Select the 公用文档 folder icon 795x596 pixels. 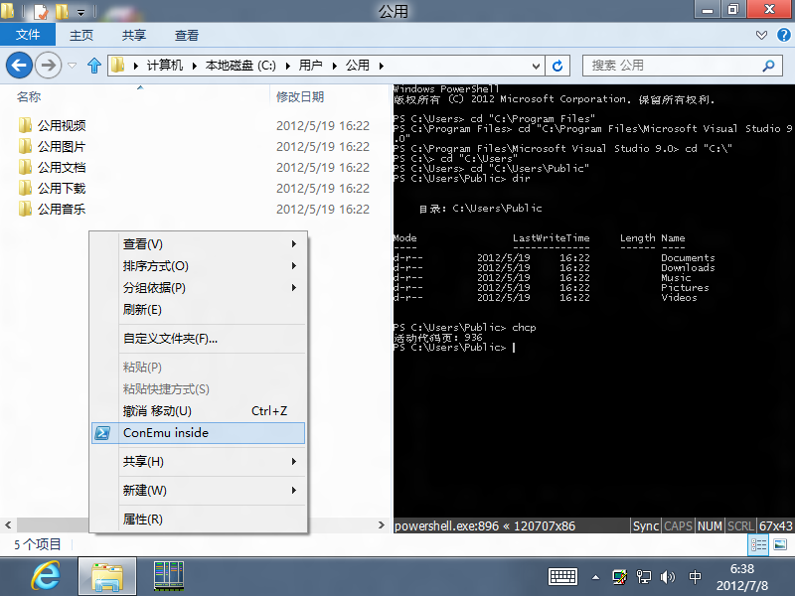pos(25,167)
